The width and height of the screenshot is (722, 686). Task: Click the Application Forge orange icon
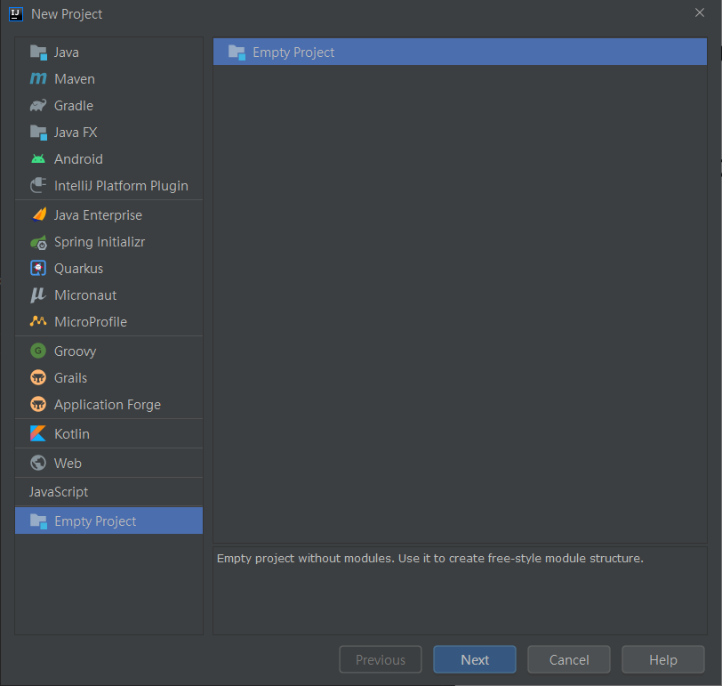38,405
